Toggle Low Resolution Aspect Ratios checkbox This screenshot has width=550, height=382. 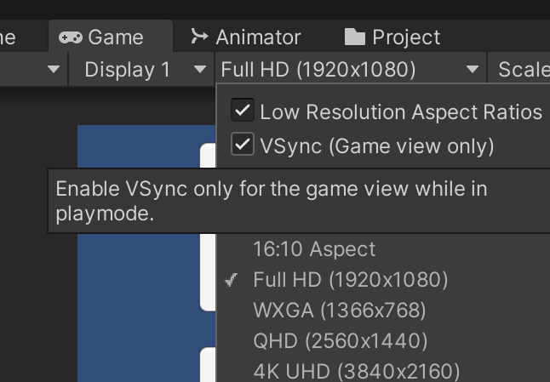pos(243,110)
